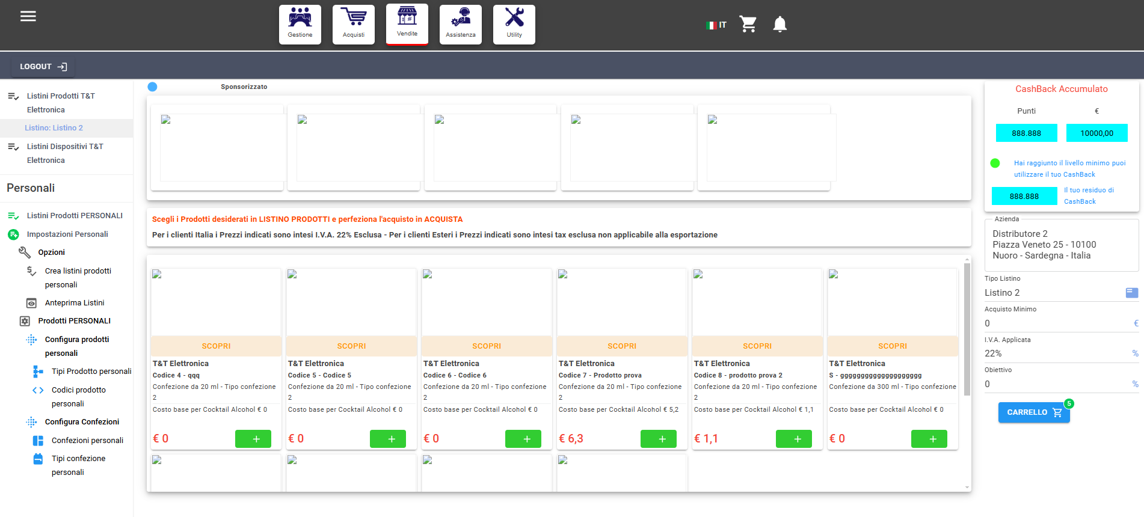Click the Tipo Listino field
This screenshot has height=517, width=1144.
1062,293
